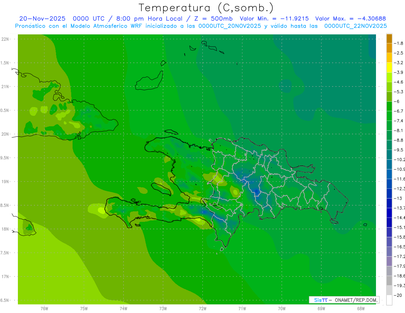Viewport: 405px width, 313px height.
Task: Click the yellow swatch between -3.2 and -3.9
Action: click(389, 68)
